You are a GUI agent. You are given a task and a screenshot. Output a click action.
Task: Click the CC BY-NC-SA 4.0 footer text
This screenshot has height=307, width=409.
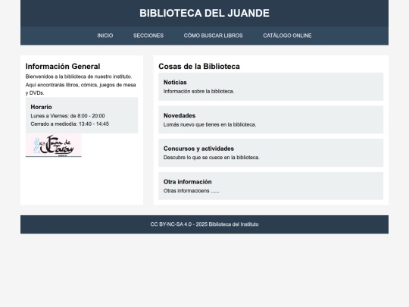point(204,224)
